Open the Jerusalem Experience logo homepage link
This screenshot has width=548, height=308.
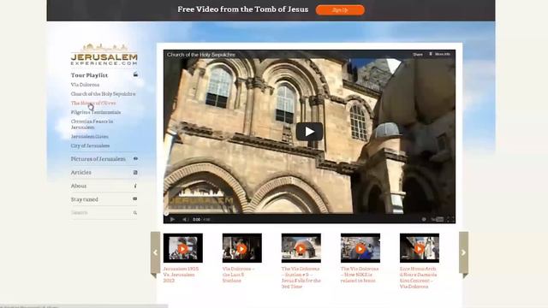(x=104, y=55)
